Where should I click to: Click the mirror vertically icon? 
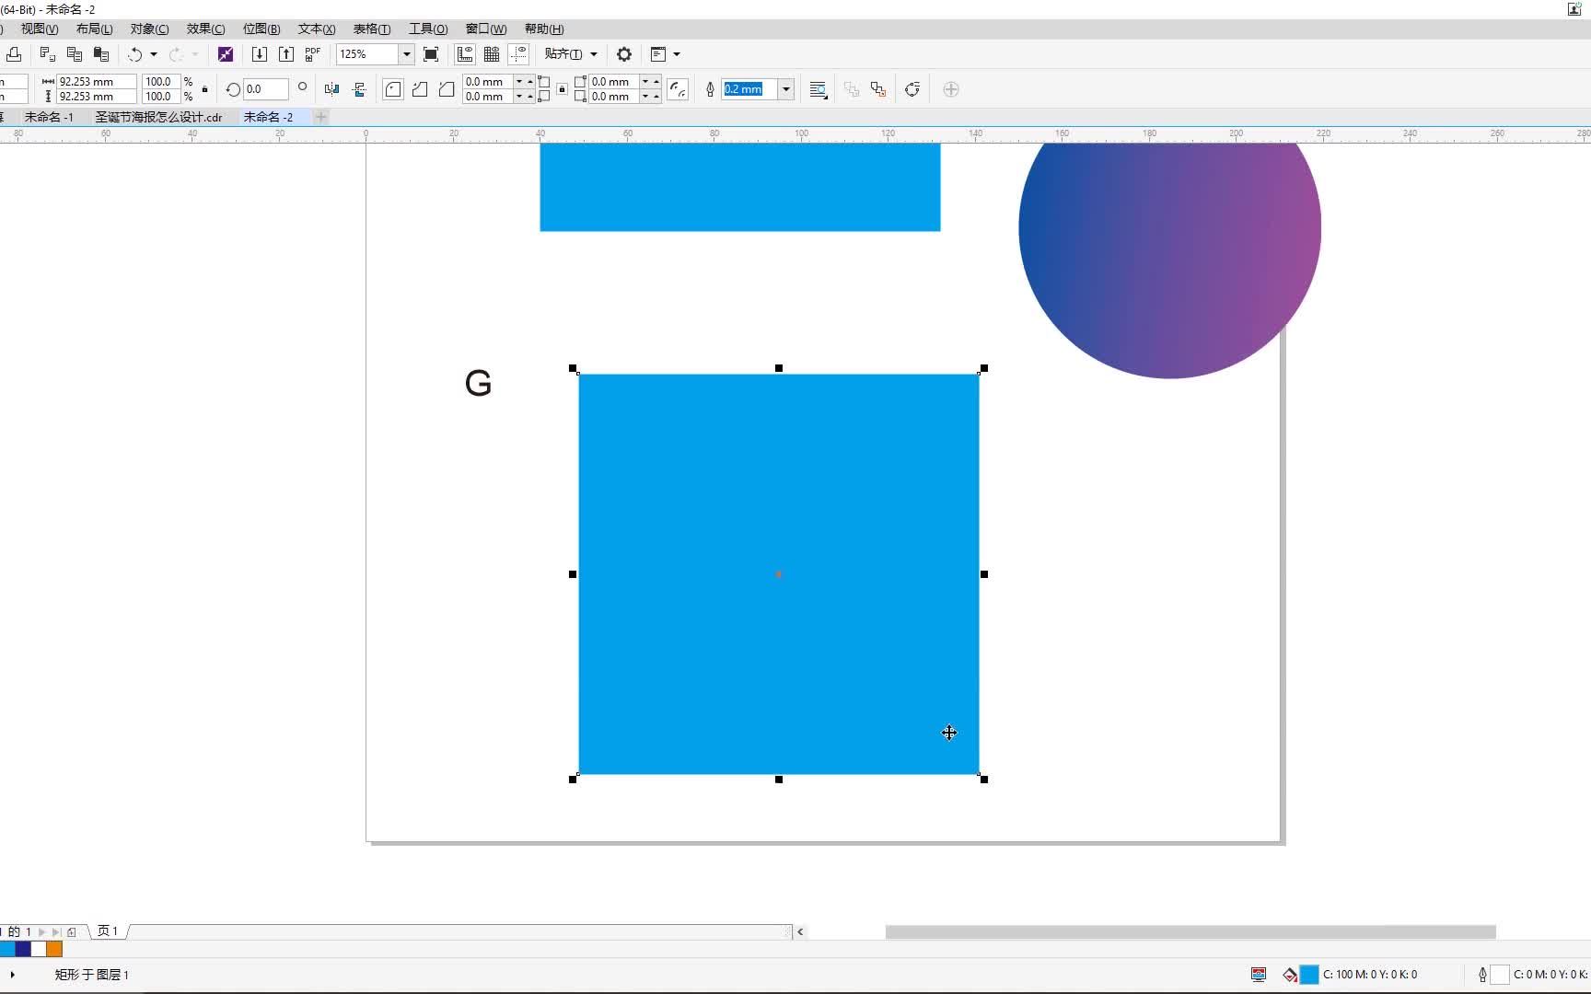[360, 89]
